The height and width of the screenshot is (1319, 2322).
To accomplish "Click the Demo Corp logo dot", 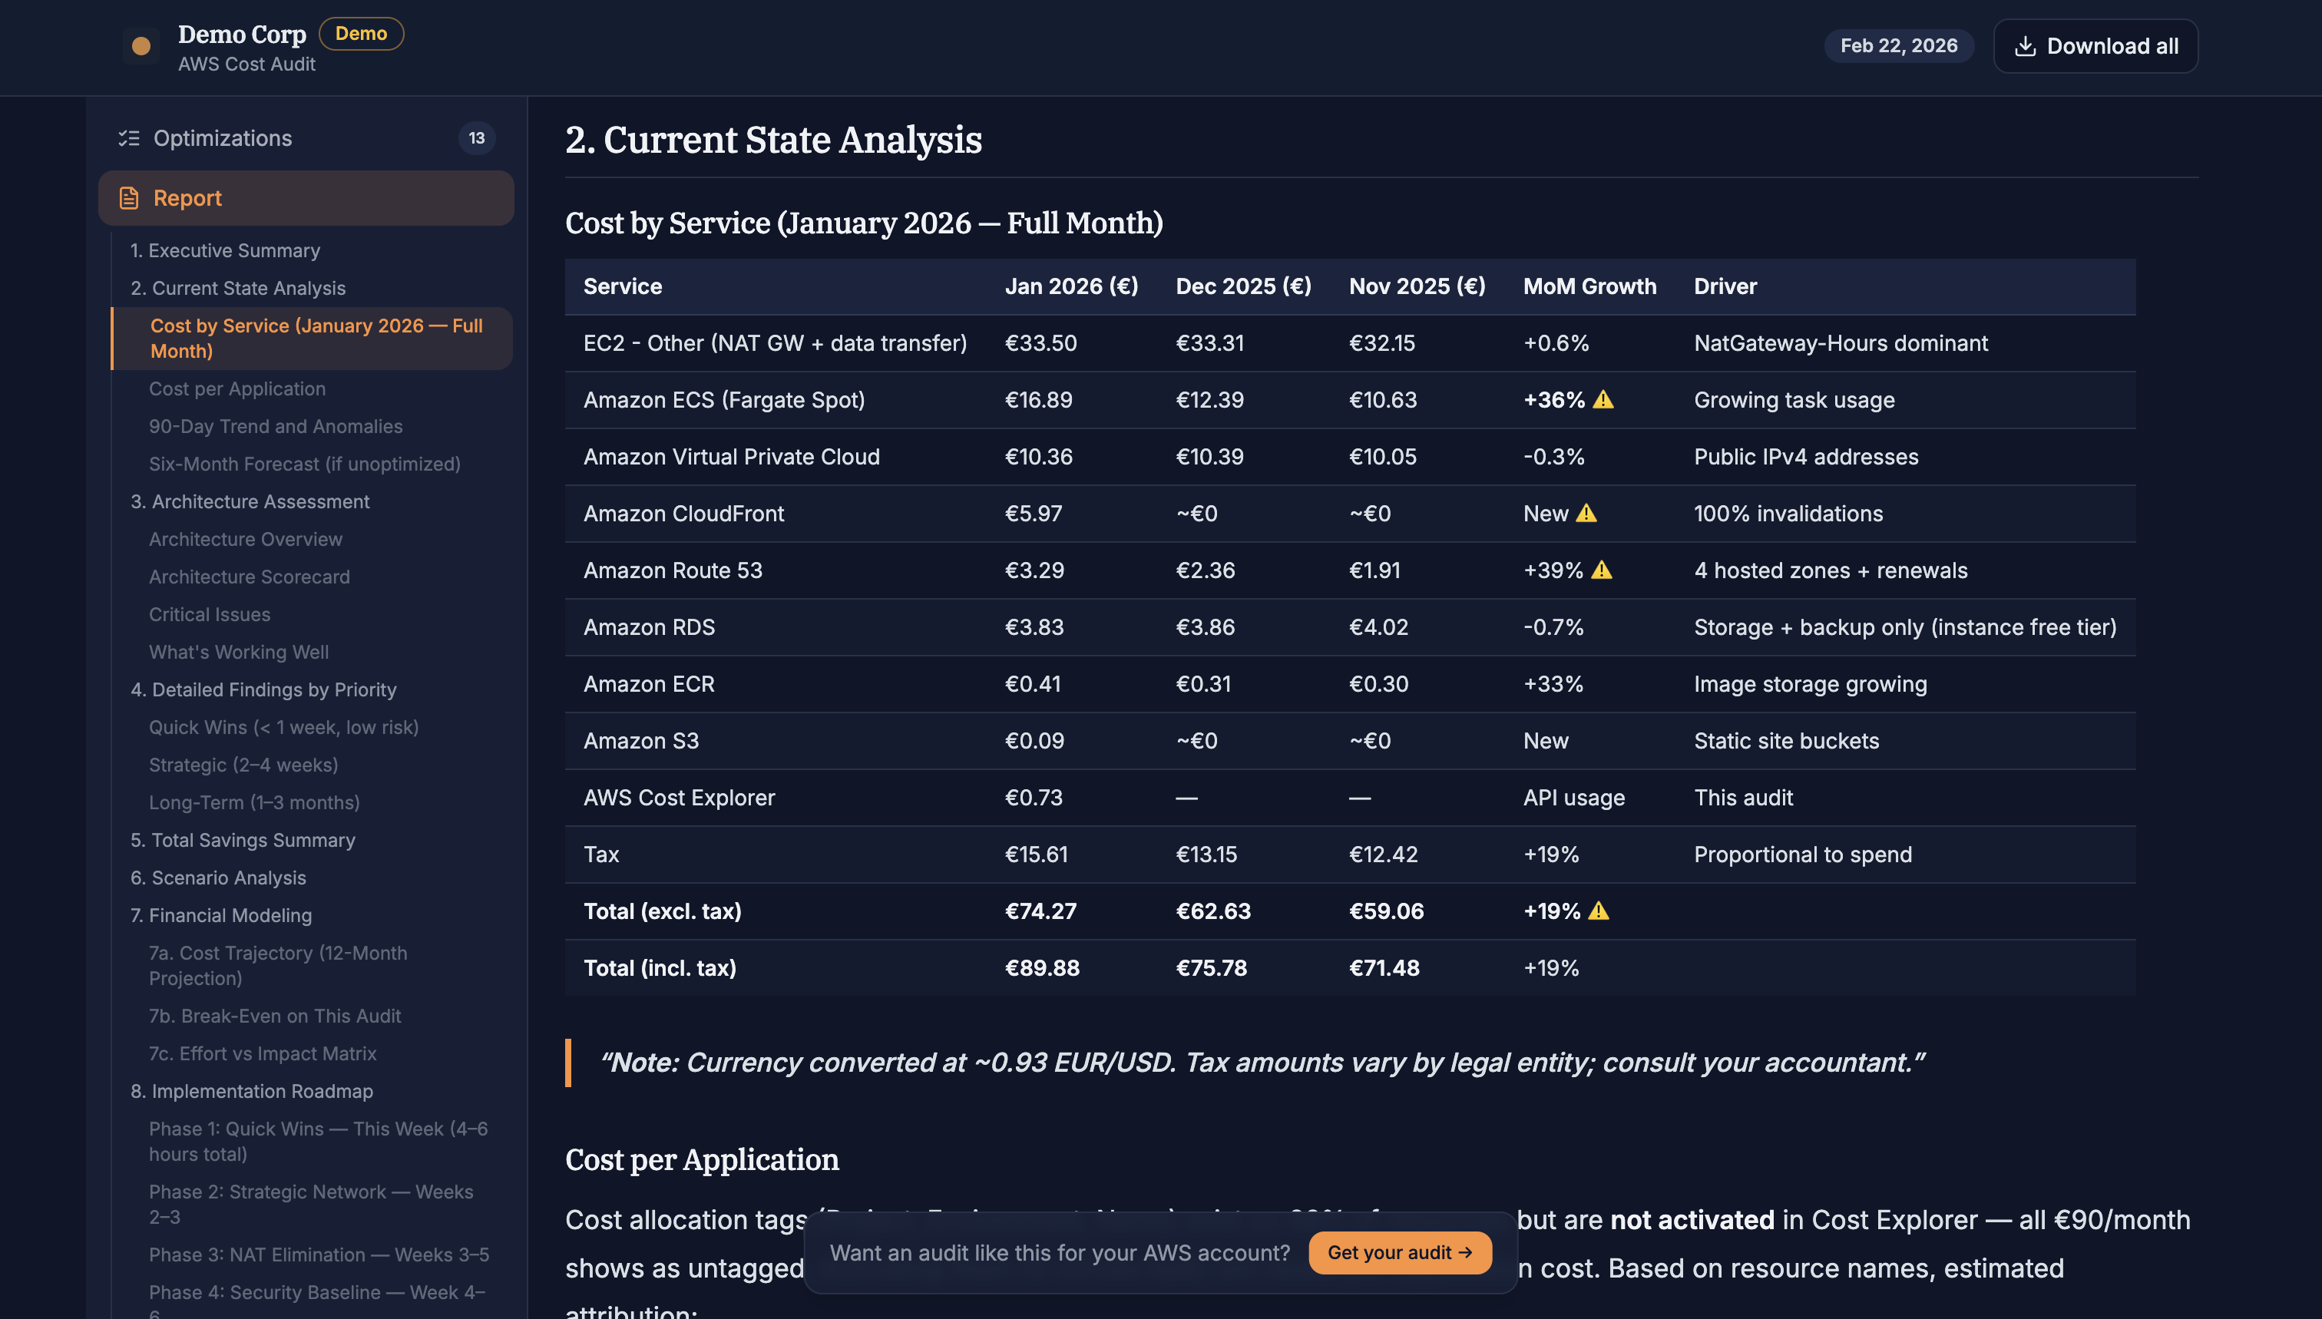I will click(141, 45).
